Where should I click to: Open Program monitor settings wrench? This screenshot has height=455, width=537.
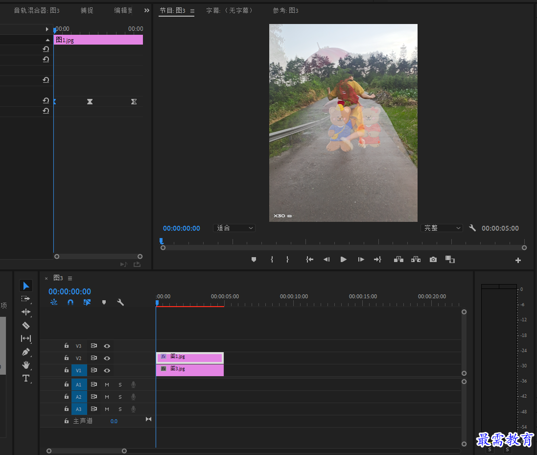click(472, 228)
